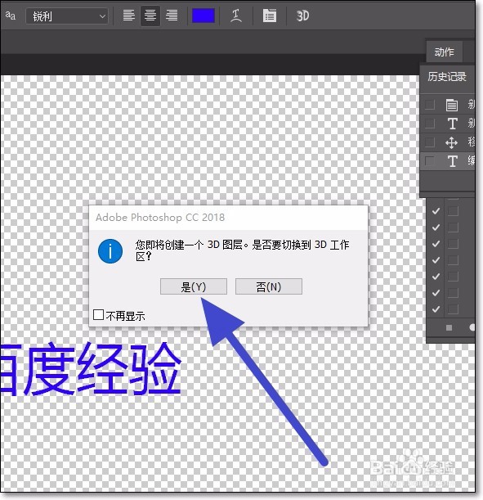Open the create warped text tool
Viewport: 483px width, 500px height.
point(236,16)
